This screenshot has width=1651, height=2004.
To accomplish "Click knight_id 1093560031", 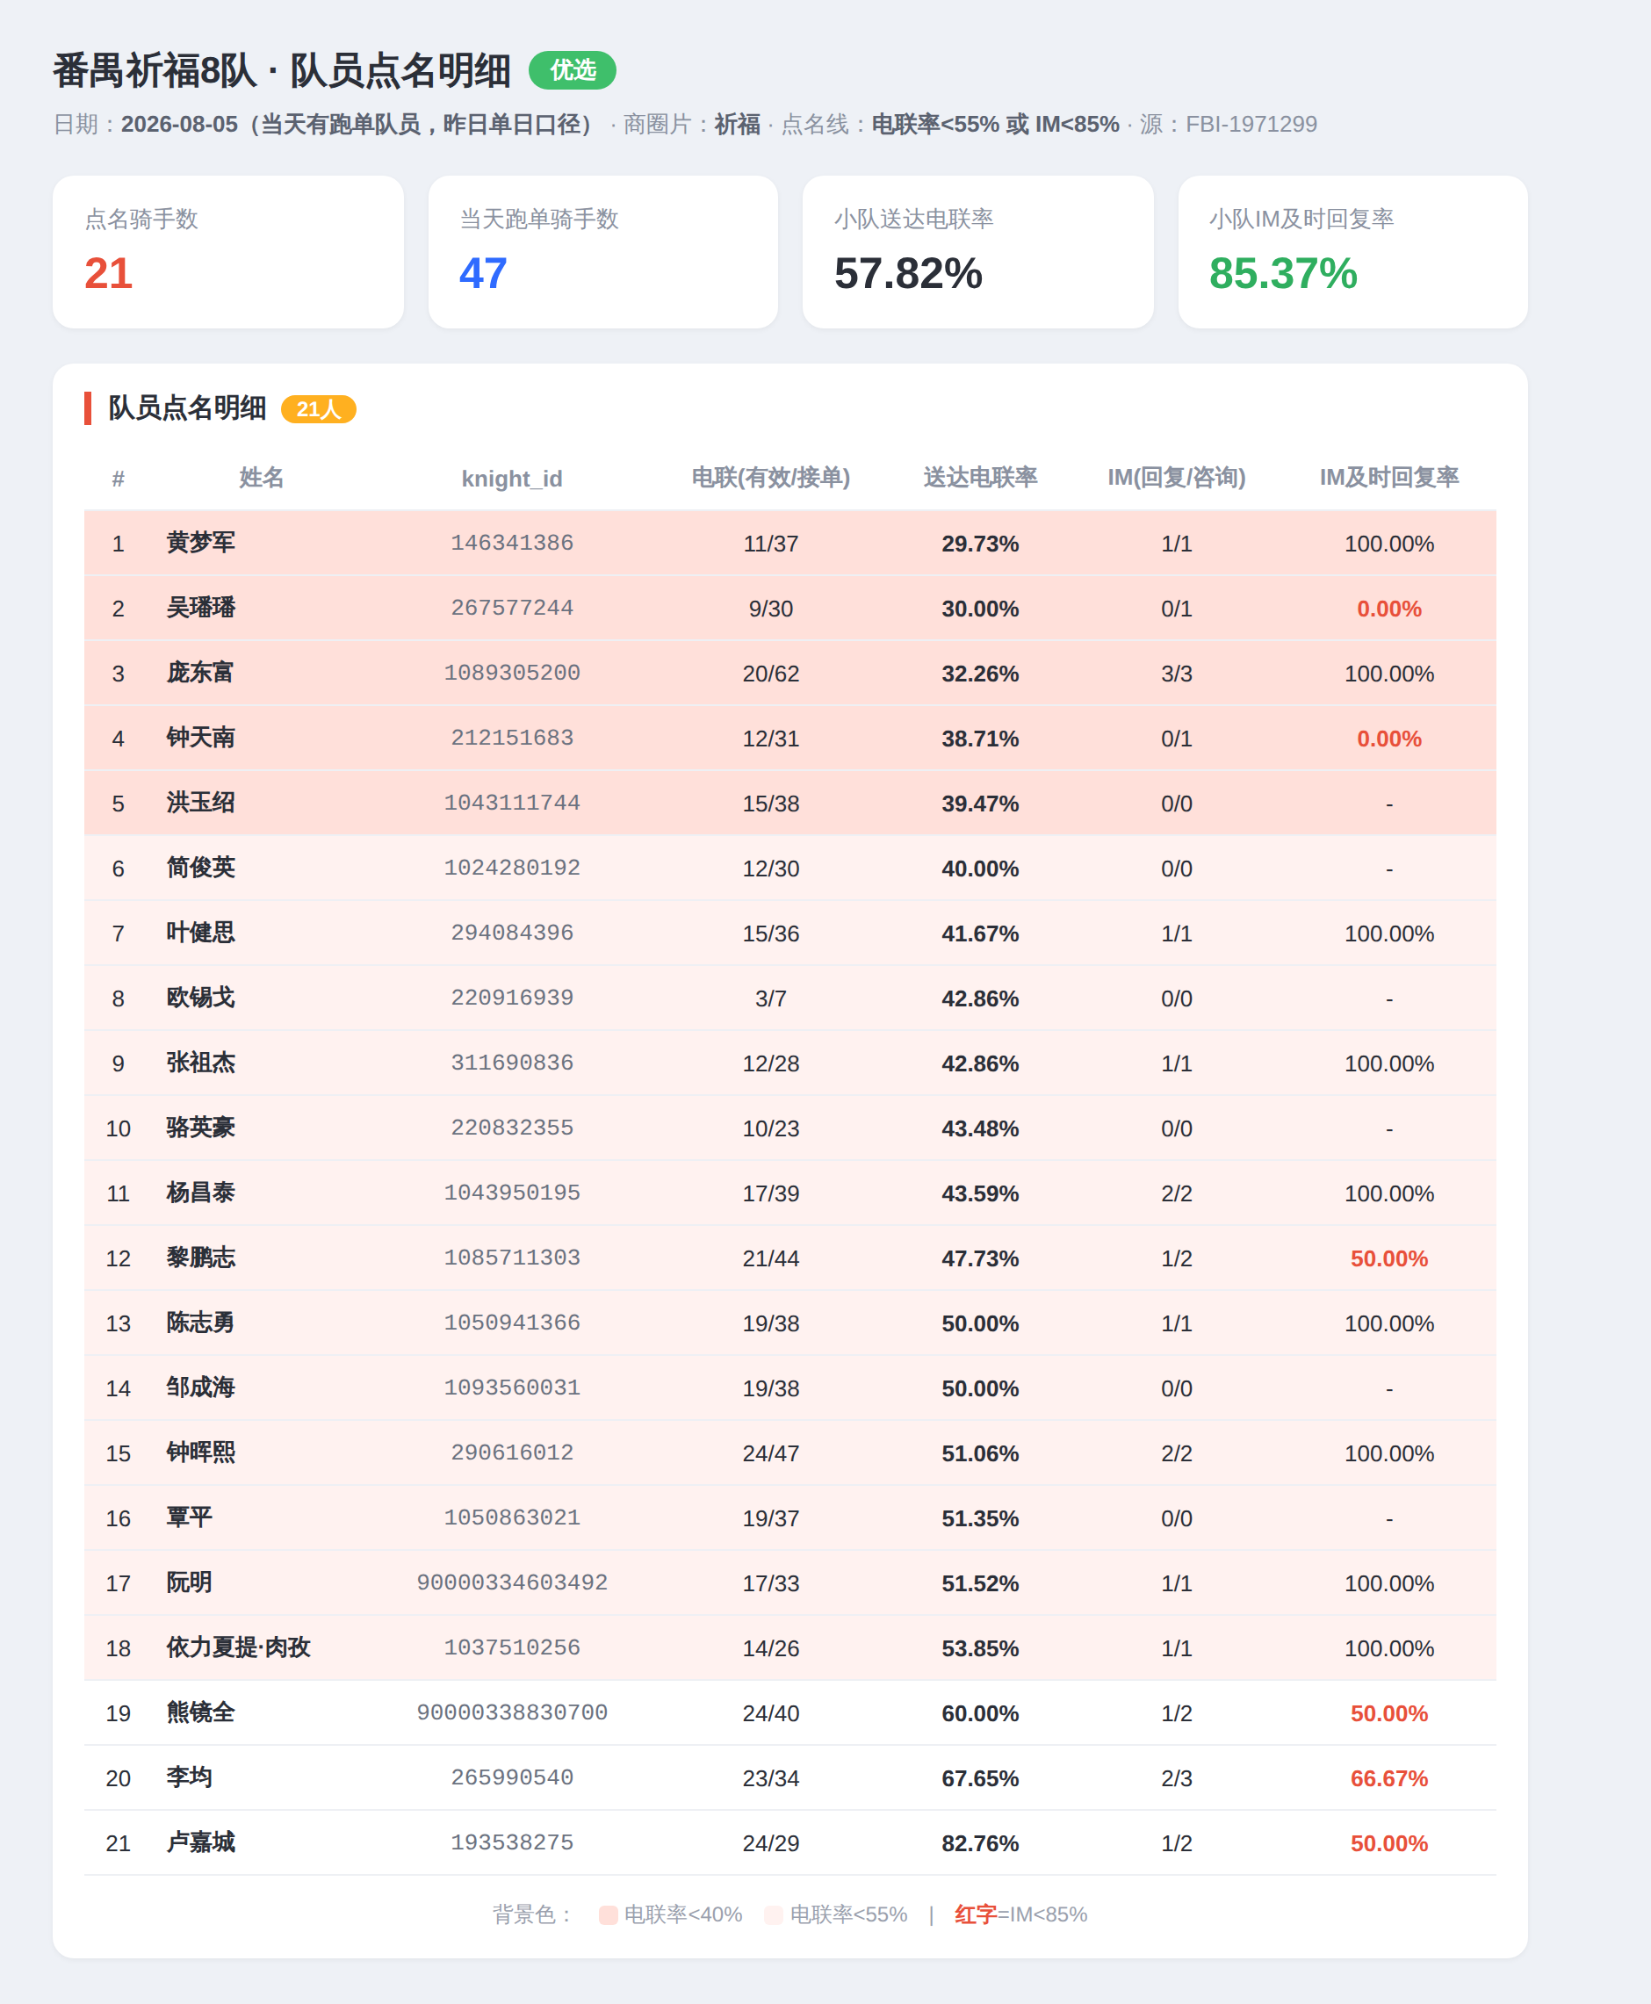I will (512, 1388).
